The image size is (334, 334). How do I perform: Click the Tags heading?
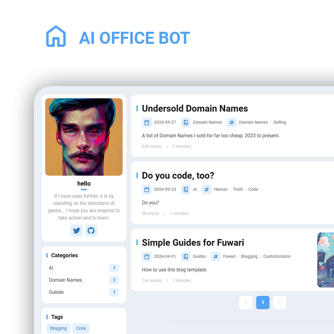coord(57,317)
